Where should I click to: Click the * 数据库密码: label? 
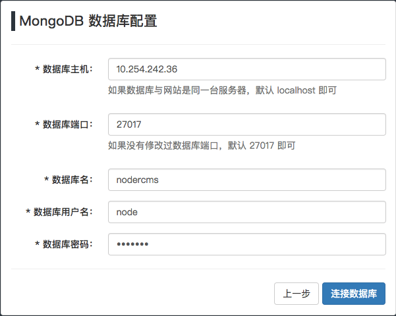click(64, 244)
